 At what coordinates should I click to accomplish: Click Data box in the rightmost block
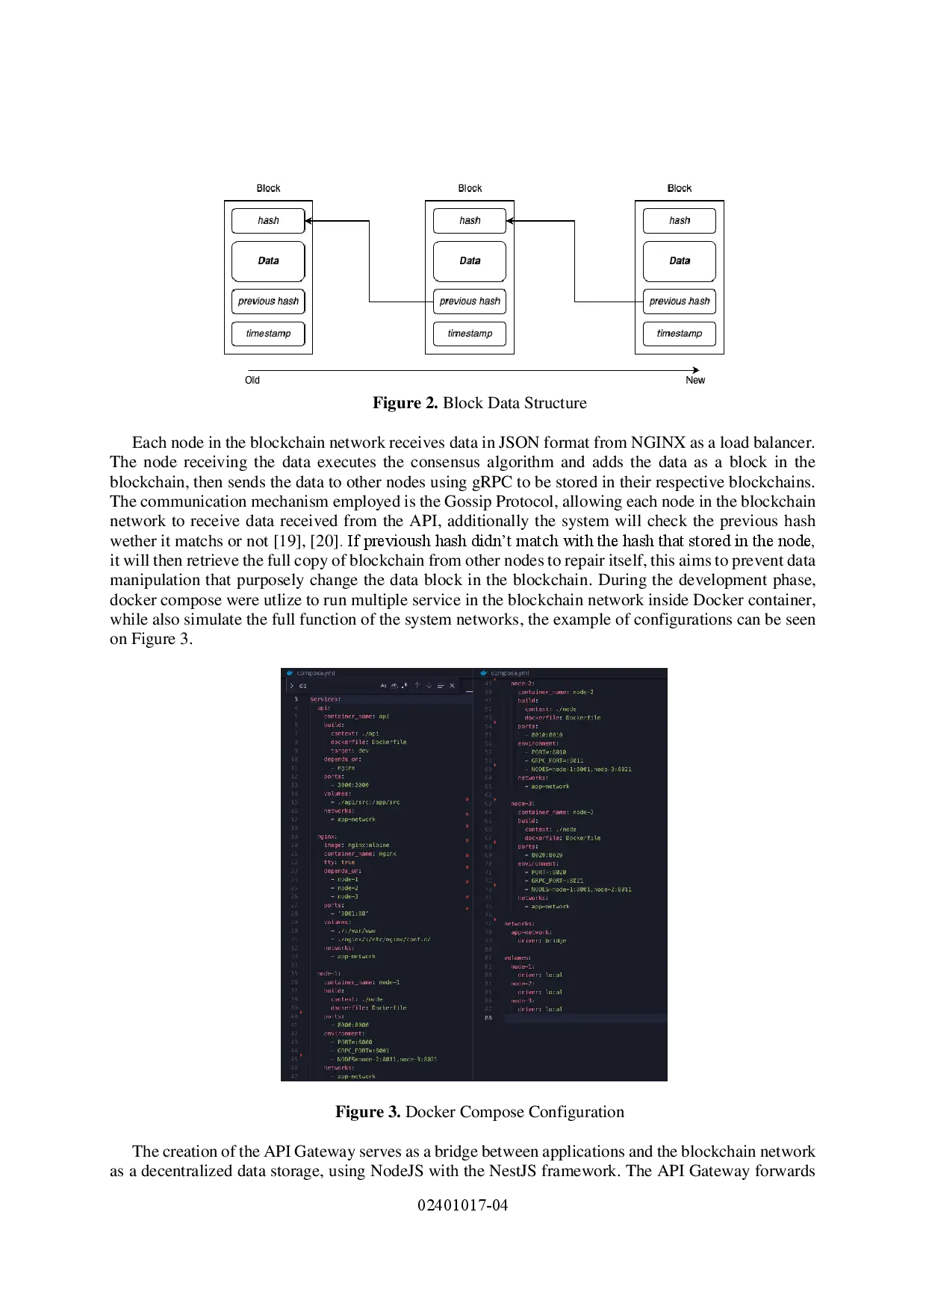coord(679,261)
